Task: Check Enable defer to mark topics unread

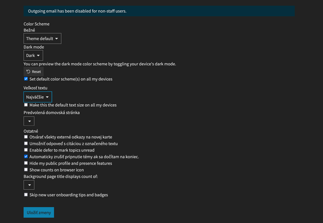Action: click(x=26, y=150)
